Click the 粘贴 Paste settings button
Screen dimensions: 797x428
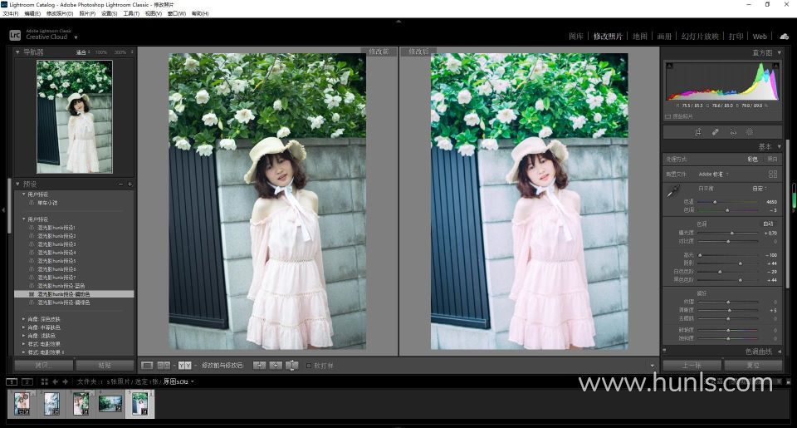[x=105, y=366]
